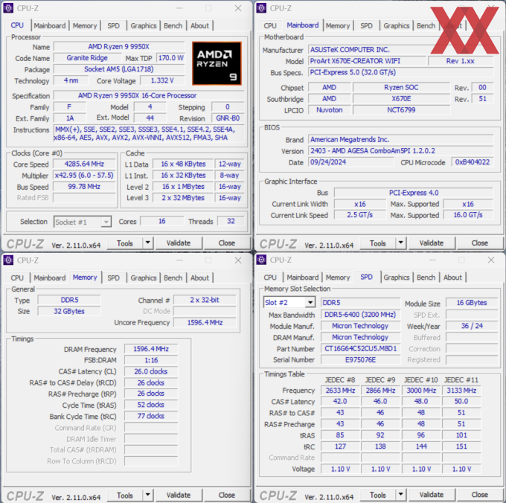The image size is (506, 503).
Task: Expand Tools dropdown arrow in Mainboard window
Action: pos(401,243)
